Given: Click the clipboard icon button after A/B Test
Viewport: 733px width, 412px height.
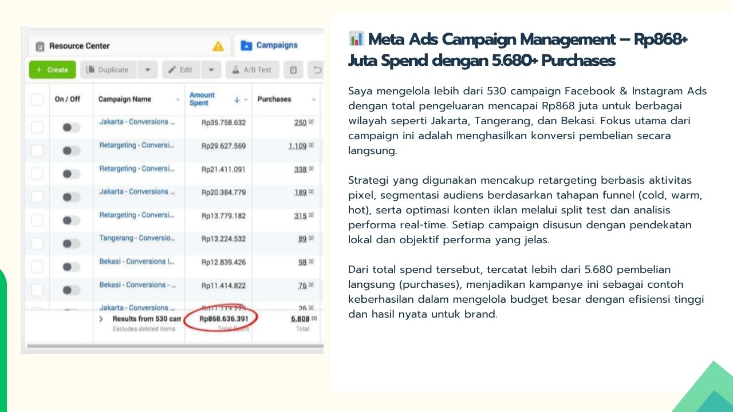Looking at the screenshot, I should [293, 70].
